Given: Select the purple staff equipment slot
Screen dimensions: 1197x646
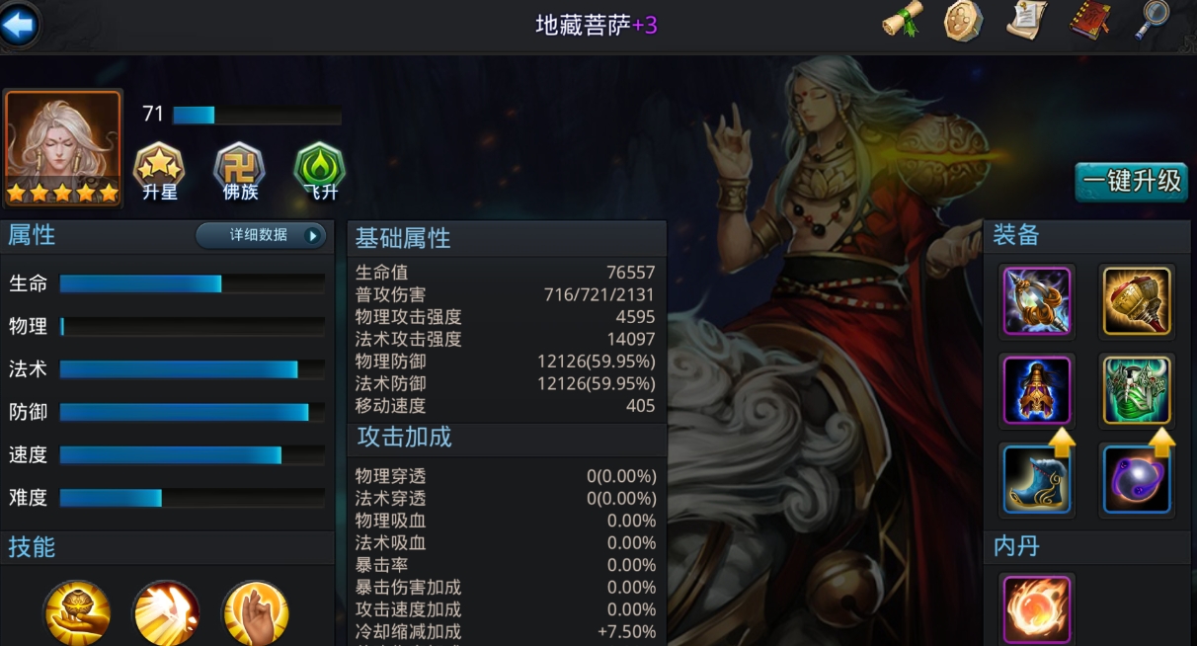Looking at the screenshot, I should 1037,300.
